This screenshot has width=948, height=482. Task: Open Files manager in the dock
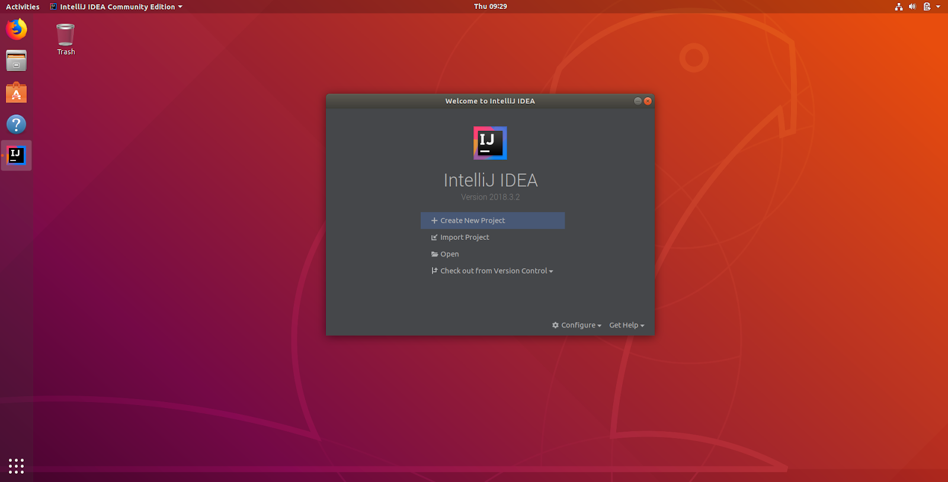coord(17,61)
